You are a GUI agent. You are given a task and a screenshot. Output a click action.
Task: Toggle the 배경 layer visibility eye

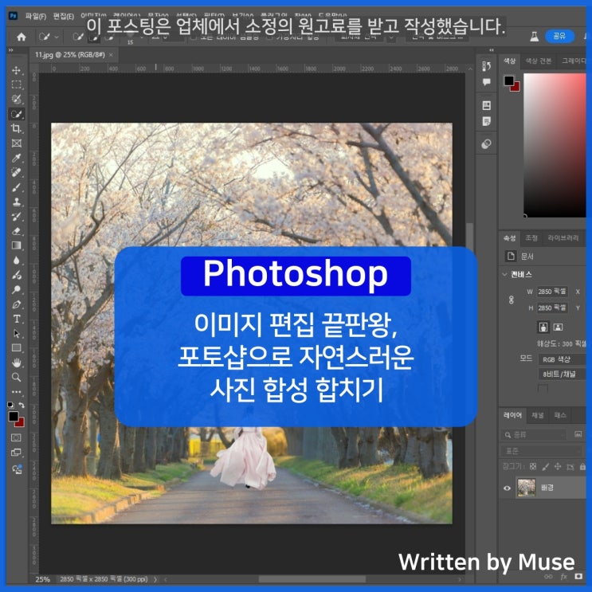pyautogui.click(x=507, y=488)
